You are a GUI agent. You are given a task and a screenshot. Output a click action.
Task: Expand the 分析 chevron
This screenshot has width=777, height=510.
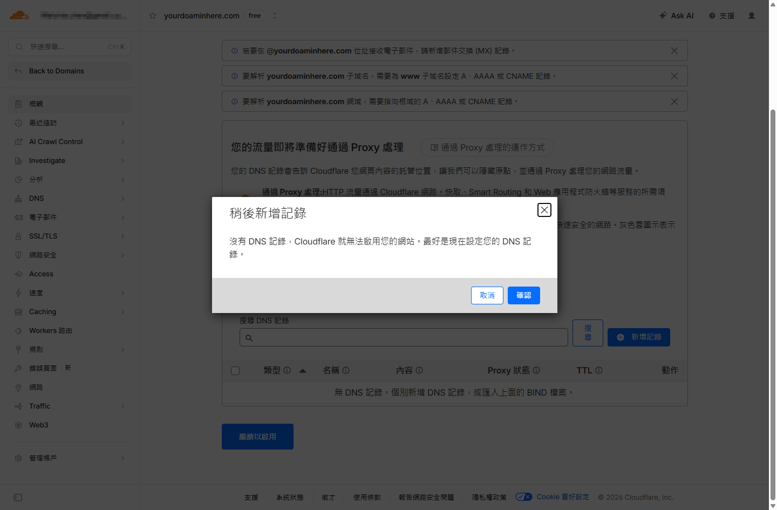[x=122, y=180]
